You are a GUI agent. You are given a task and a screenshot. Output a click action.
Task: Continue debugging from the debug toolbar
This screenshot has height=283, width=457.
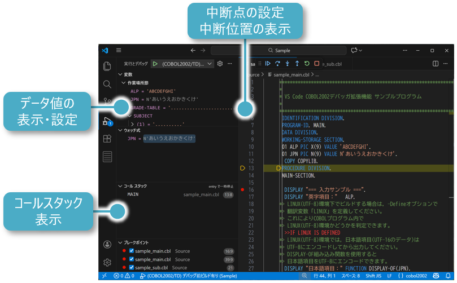pos(268,63)
